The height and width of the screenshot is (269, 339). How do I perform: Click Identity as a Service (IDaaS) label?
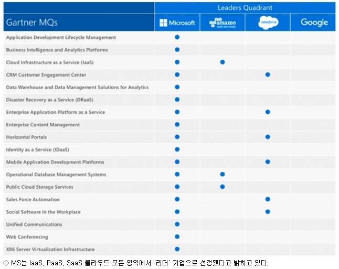click(38, 150)
